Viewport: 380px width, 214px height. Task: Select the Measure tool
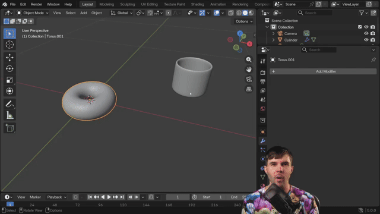[x=9, y=115]
